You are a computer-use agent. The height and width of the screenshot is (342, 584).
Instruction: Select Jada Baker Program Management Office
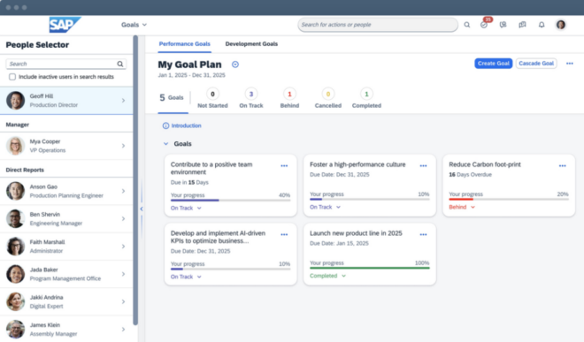(66, 274)
